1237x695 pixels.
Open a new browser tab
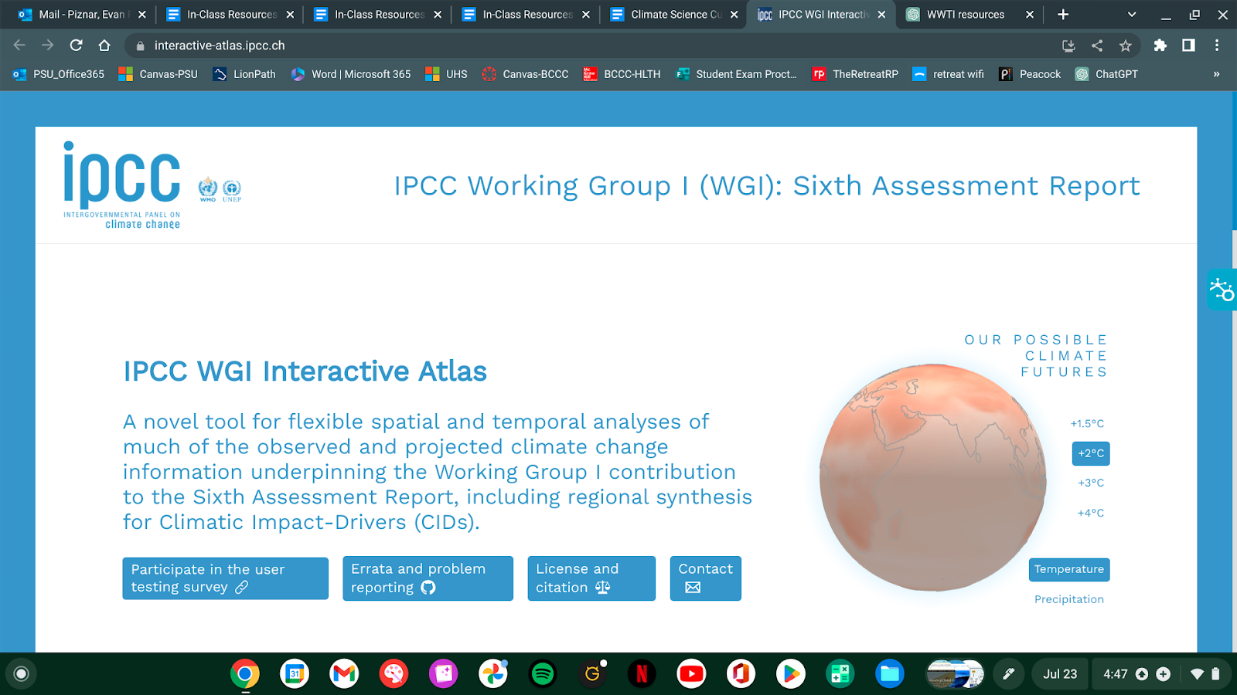click(1063, 14)
